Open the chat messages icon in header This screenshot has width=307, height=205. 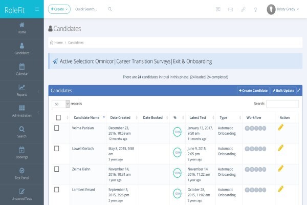[x=218, y=9]
